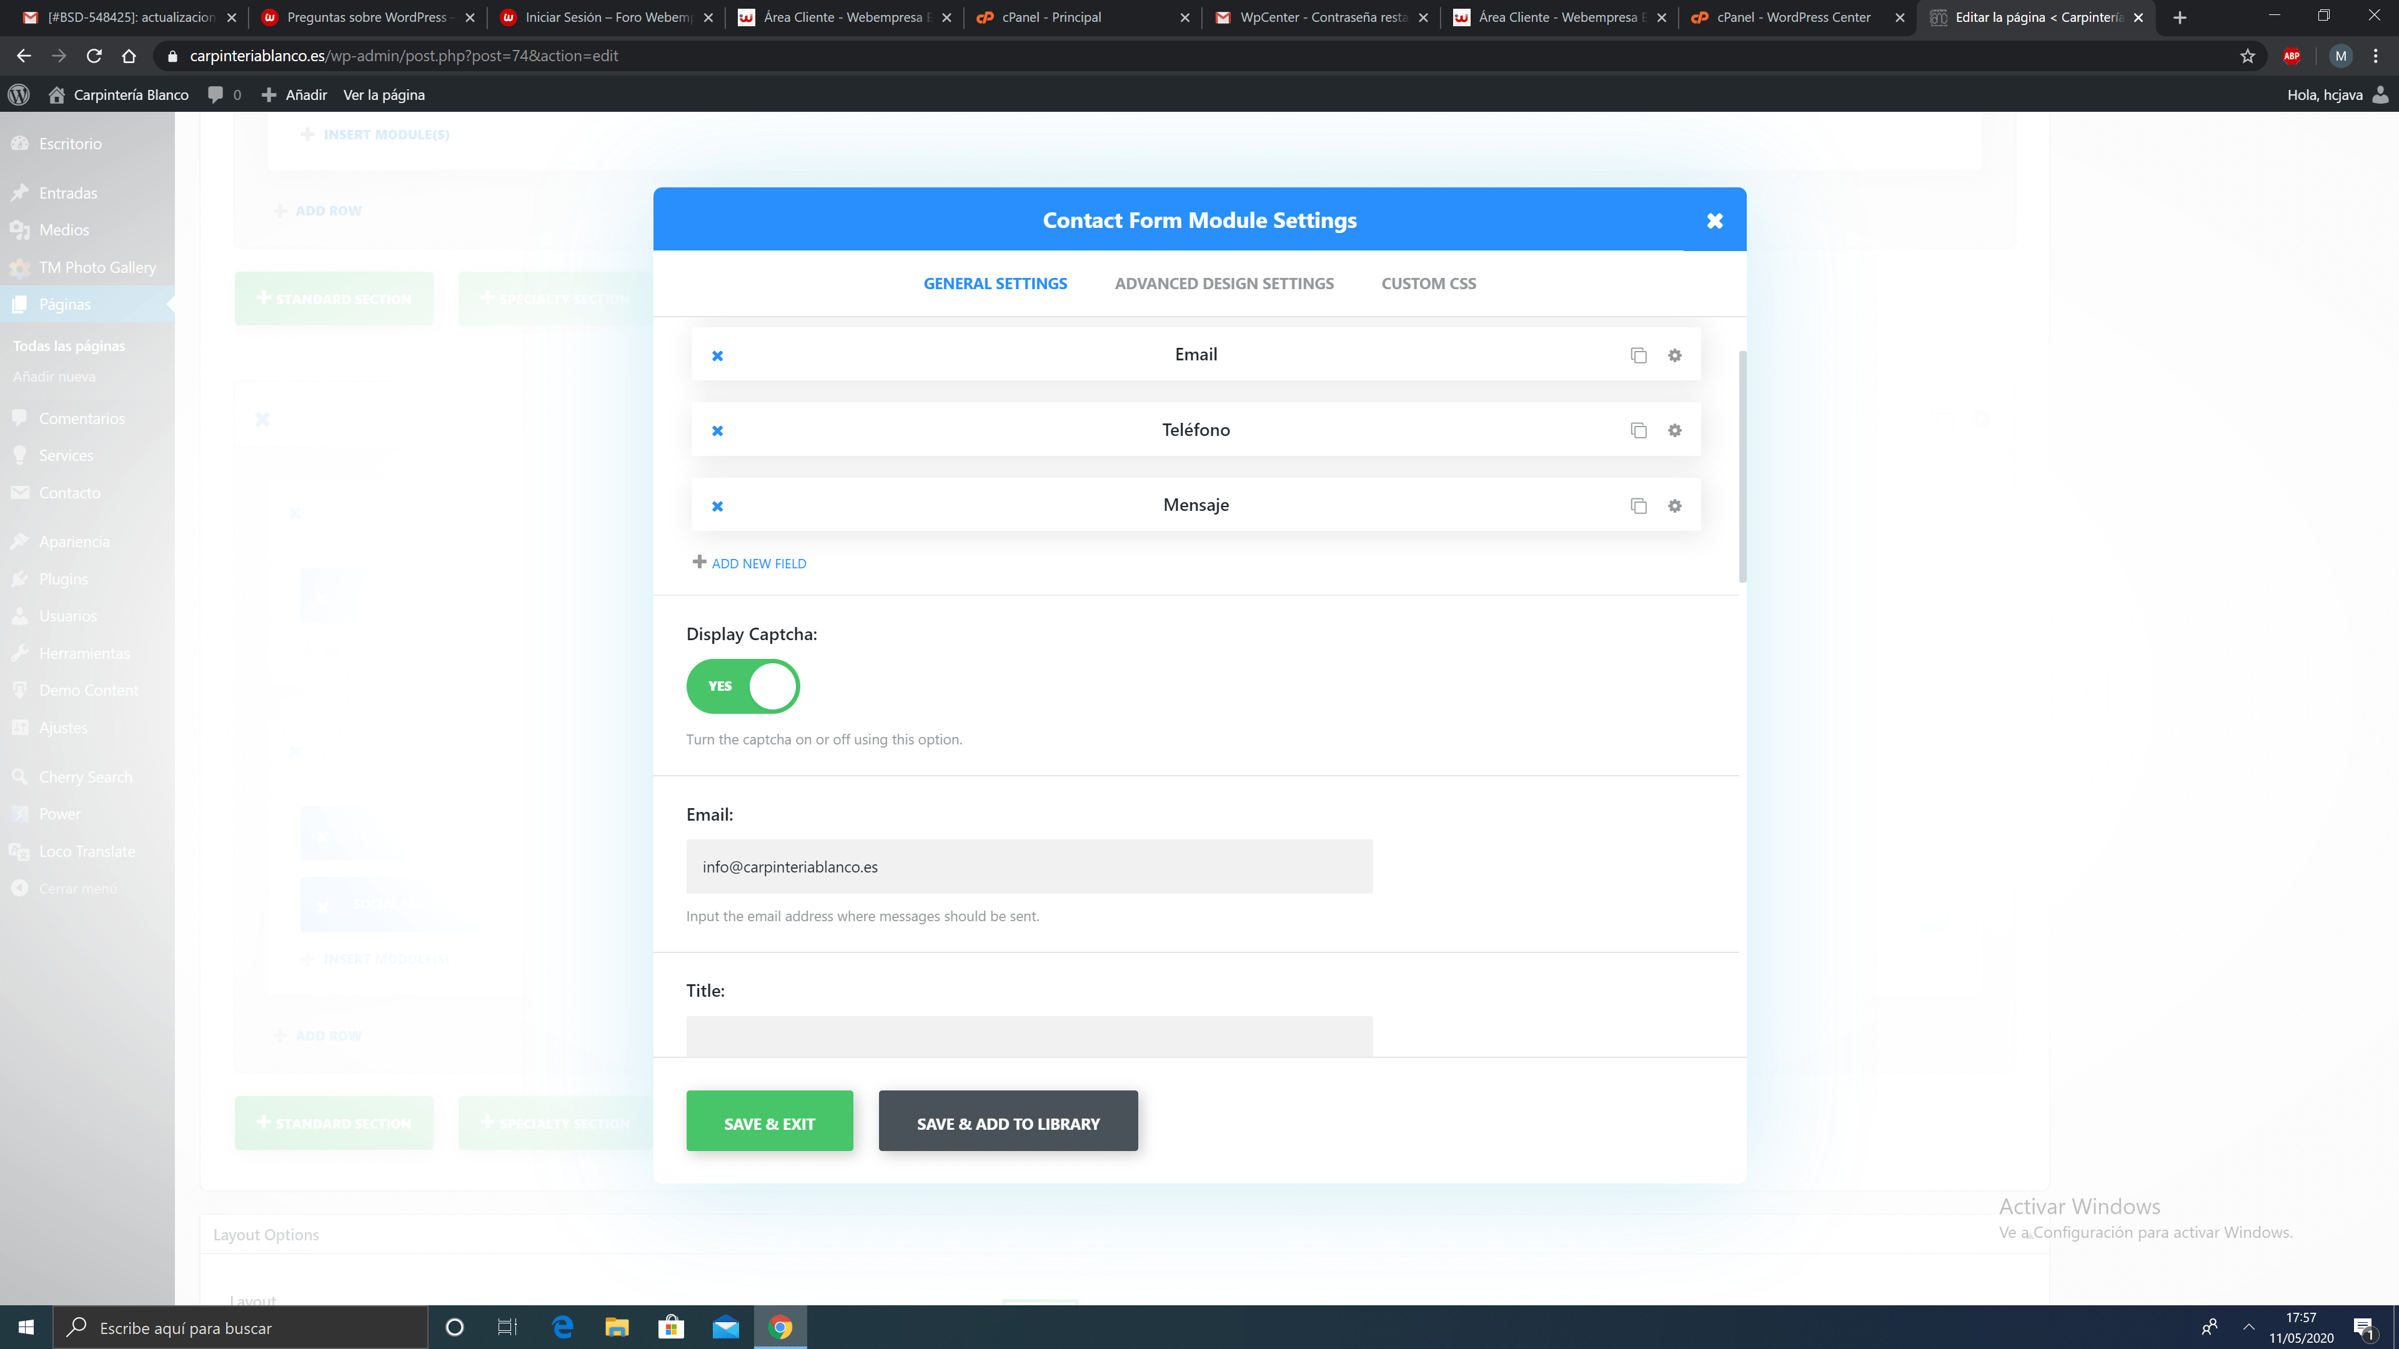Open Task View on taskbar

(507, 1327)
